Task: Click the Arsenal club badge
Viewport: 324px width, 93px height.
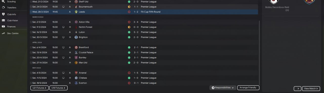Action: click(76, 73)
